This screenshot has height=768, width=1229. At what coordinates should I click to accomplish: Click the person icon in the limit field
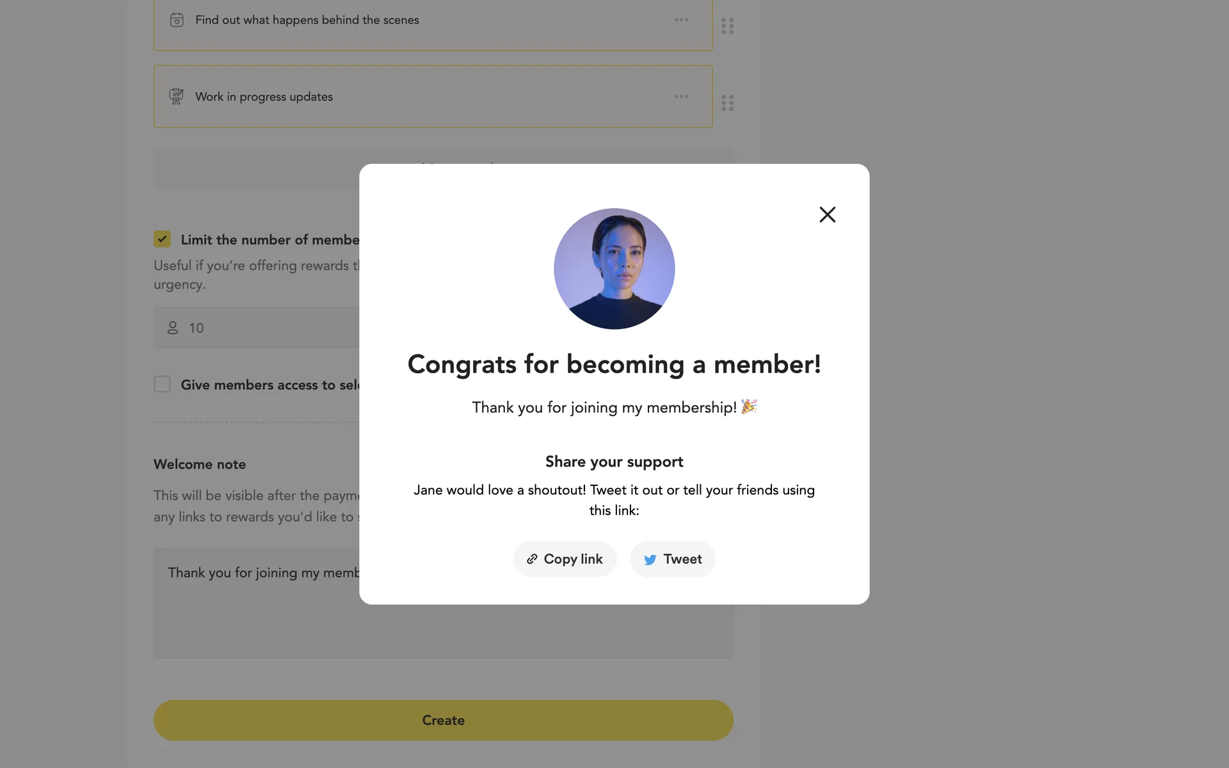[x=172, y=328]
